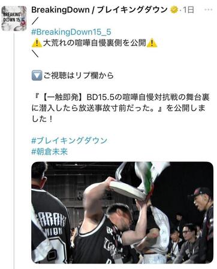Click the vertical thread line below avatar
This screenshot has height=269, width=217.
[14, 151]
